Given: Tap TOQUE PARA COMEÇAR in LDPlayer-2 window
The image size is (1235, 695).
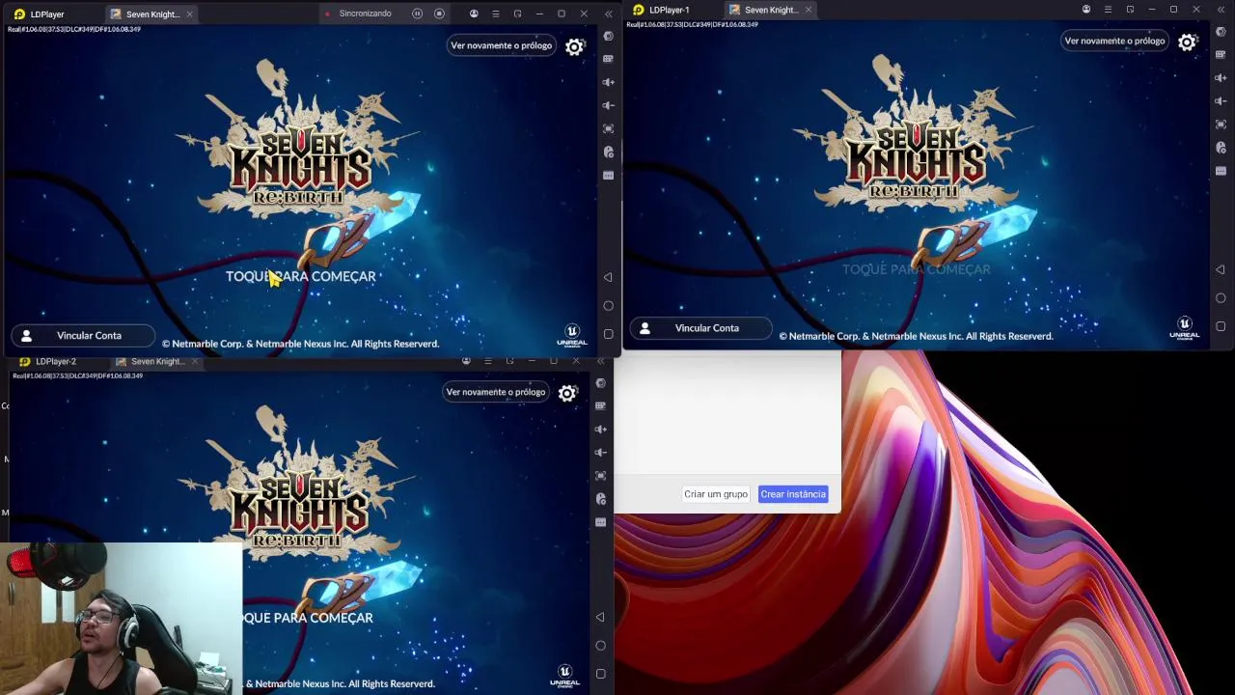Looking at the screenshot, I should click(x=308, y=618).
